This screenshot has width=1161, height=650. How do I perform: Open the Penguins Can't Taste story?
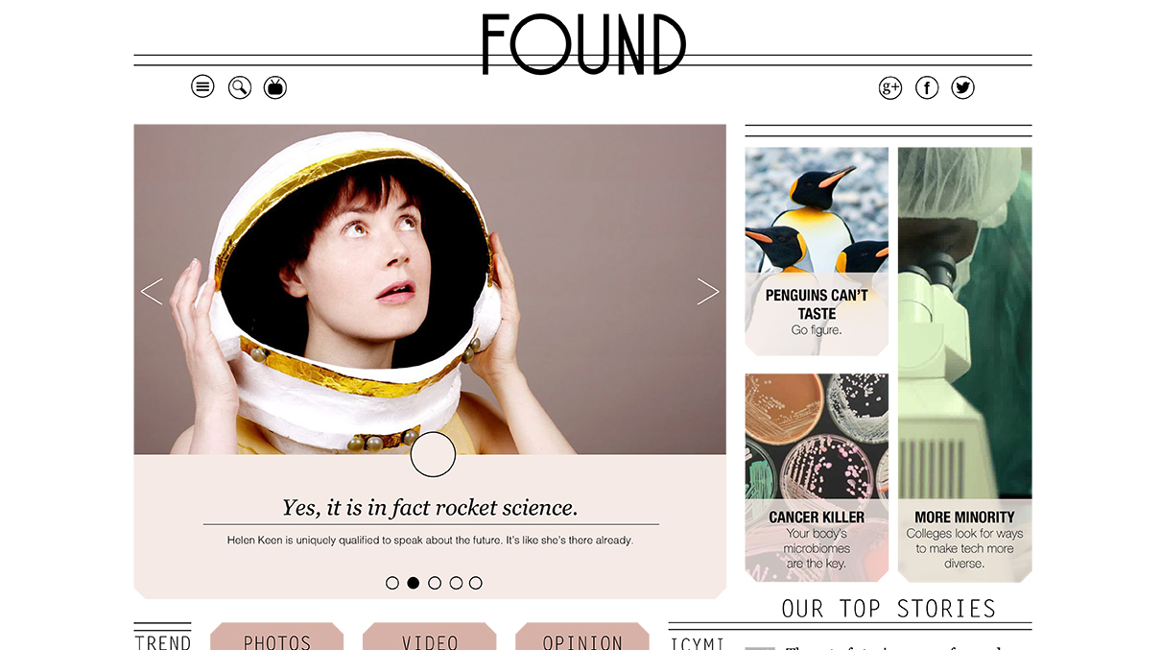(x=817, y=252)
